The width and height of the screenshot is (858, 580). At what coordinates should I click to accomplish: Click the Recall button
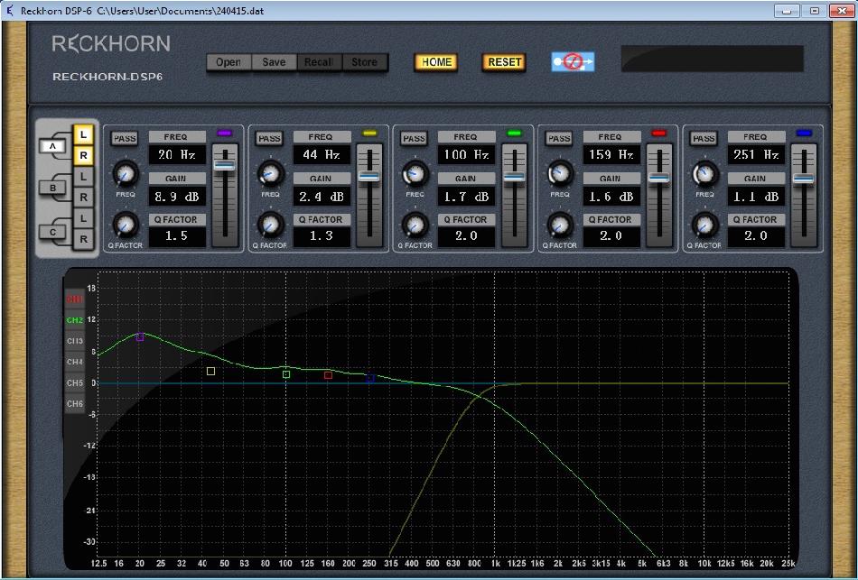point(319,62)
